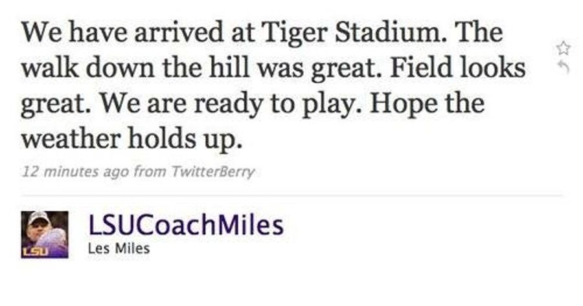Click the words "Tiger Stadium" in the tweet
The image size is (583, 306).
click(x=354, y=32)
